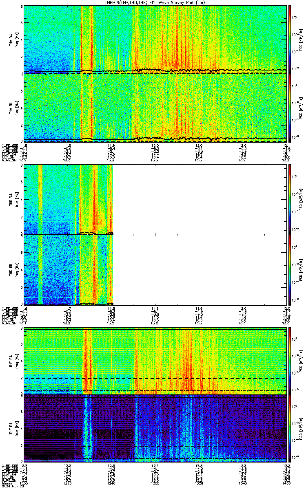Click the 1300 time tick label
Screen dimensions: 306x489
point(155,483)
